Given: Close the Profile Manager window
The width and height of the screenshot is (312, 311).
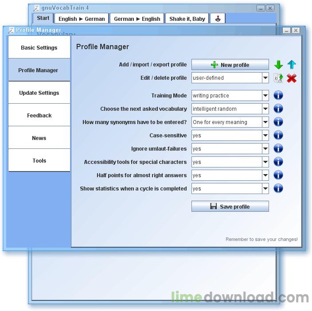Looking at the screenshot, I should pyautogui.click(x=296, y=31).
